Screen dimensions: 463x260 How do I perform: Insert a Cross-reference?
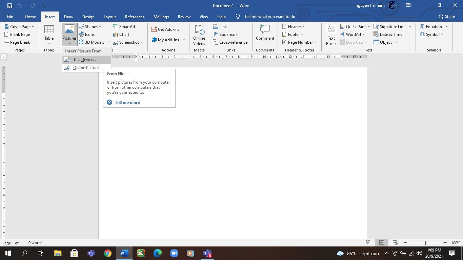pos(230,42)
